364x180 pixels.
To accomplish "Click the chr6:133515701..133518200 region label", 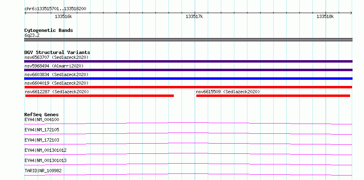I will [x=55, y=9].
